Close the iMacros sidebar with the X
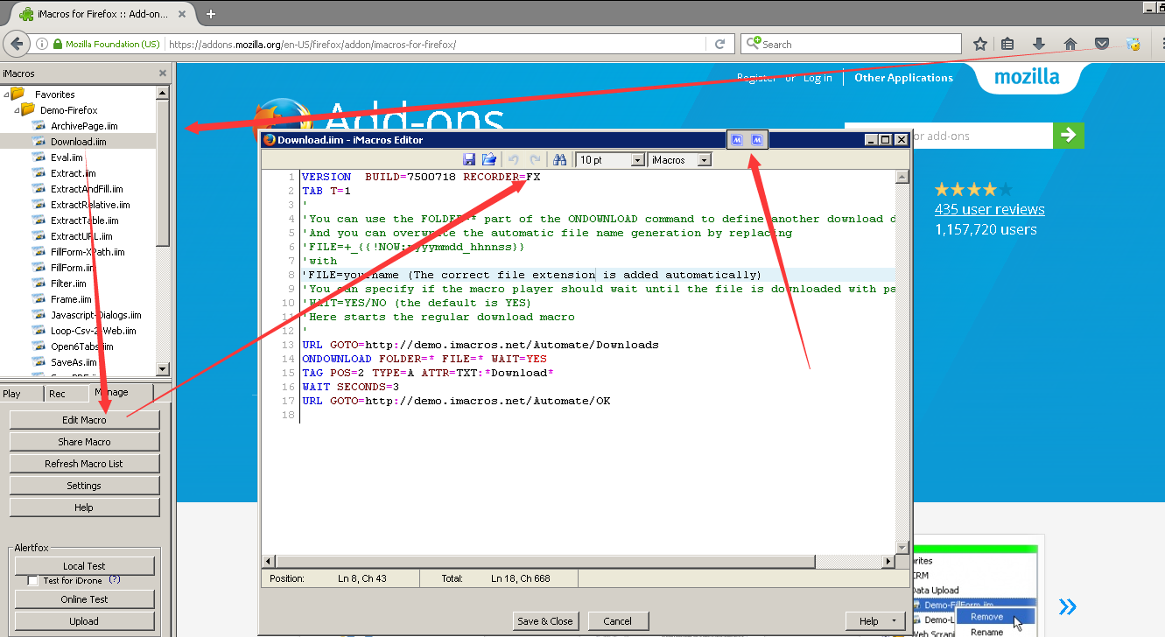 [x=163, y=73]
